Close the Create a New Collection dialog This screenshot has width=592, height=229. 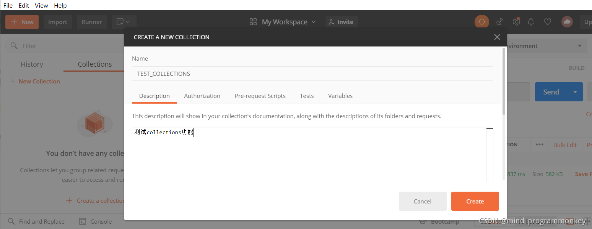click(497, 37)
